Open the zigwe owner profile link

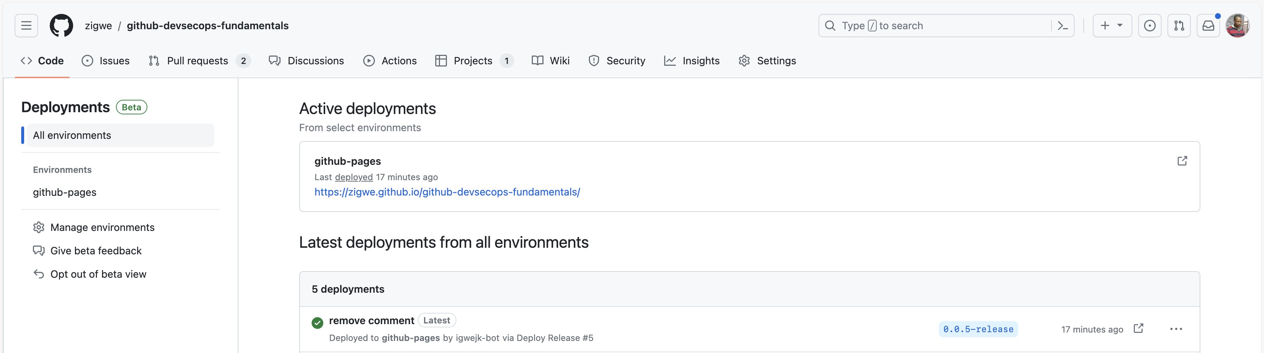(98, 26)
